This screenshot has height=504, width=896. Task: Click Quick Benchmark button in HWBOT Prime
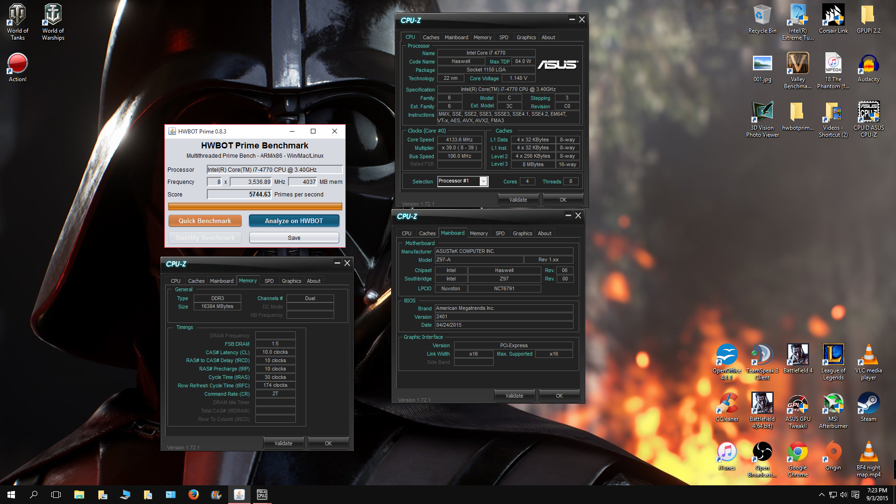(205, 221)
